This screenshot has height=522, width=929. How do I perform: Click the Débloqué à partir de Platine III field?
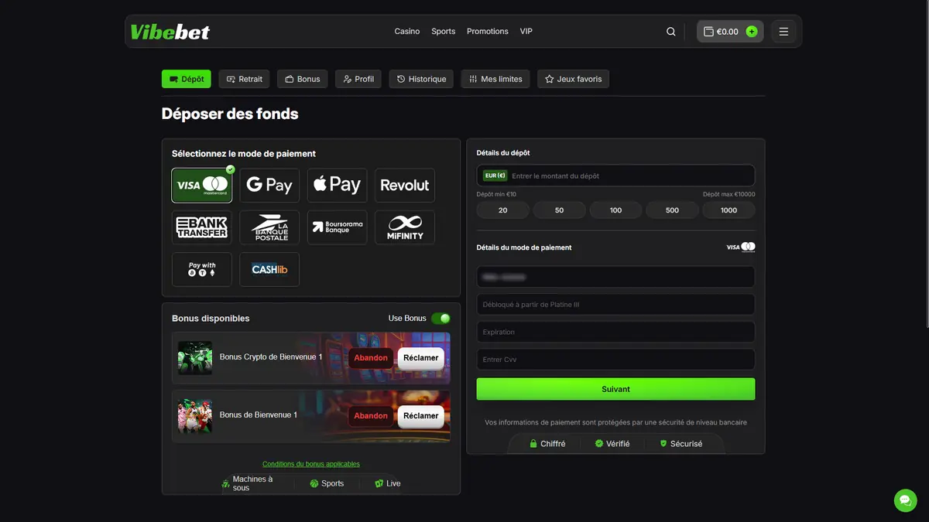pyautogui.click(x=615, y=305)
